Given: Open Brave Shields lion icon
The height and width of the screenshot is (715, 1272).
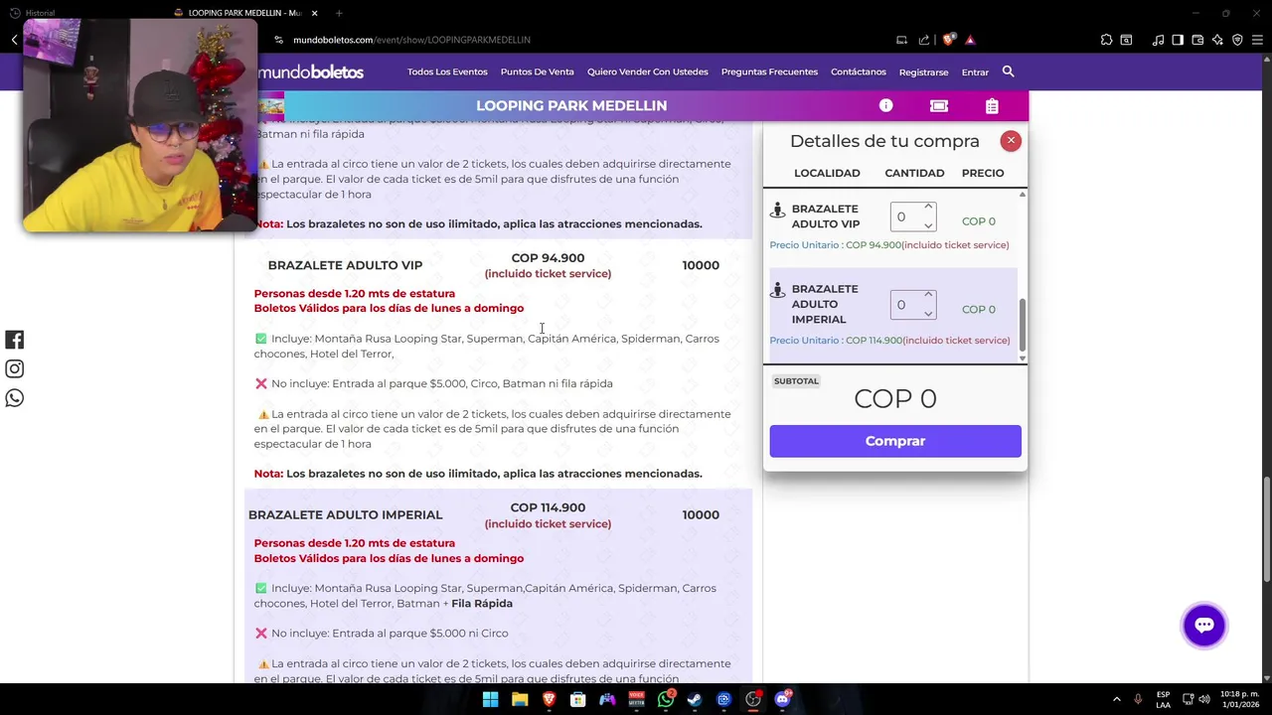Looking at the screenshot, I should coord(948,40).
